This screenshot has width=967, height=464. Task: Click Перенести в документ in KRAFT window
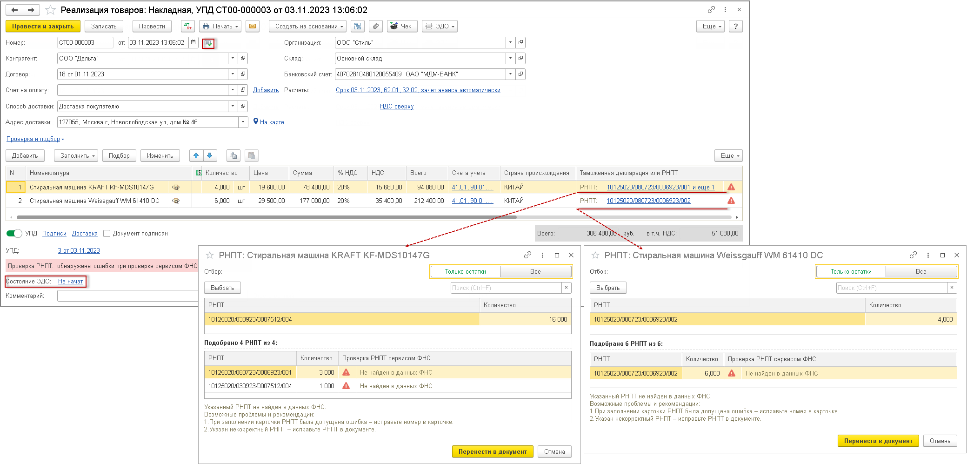(x=493, y=451)
